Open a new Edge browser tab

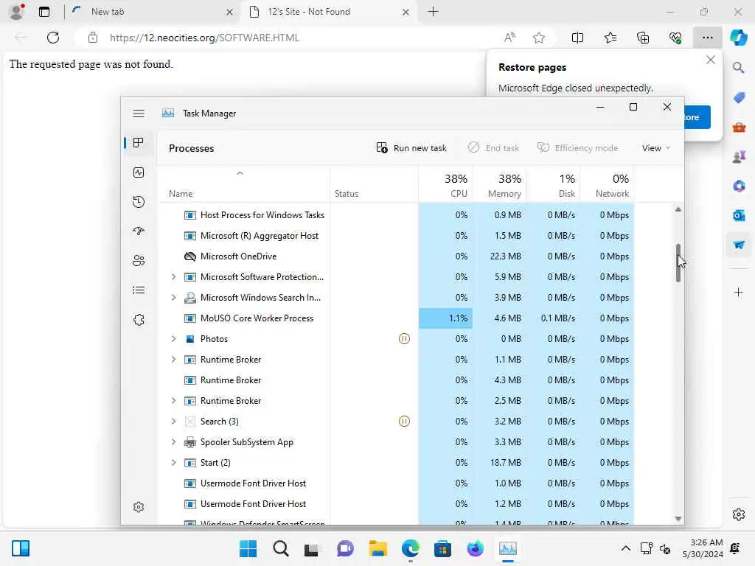click(433, 12)
